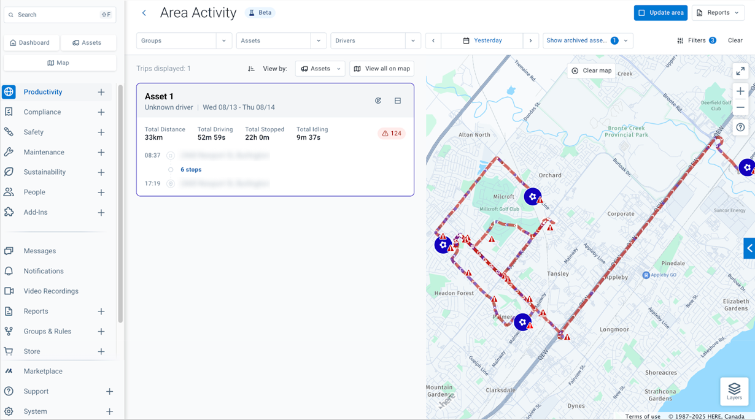Open the map help icon
Image resolution: width=755 pixels, height=420 pixels.
point(740,127)
